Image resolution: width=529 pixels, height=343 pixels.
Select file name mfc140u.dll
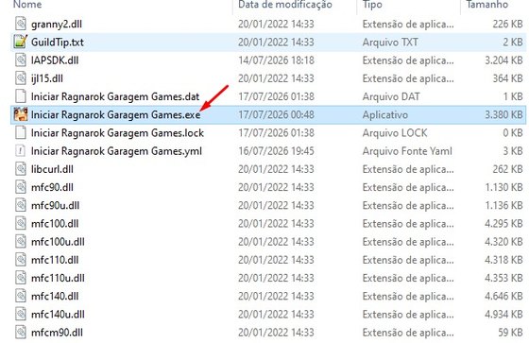coord(58,315)
